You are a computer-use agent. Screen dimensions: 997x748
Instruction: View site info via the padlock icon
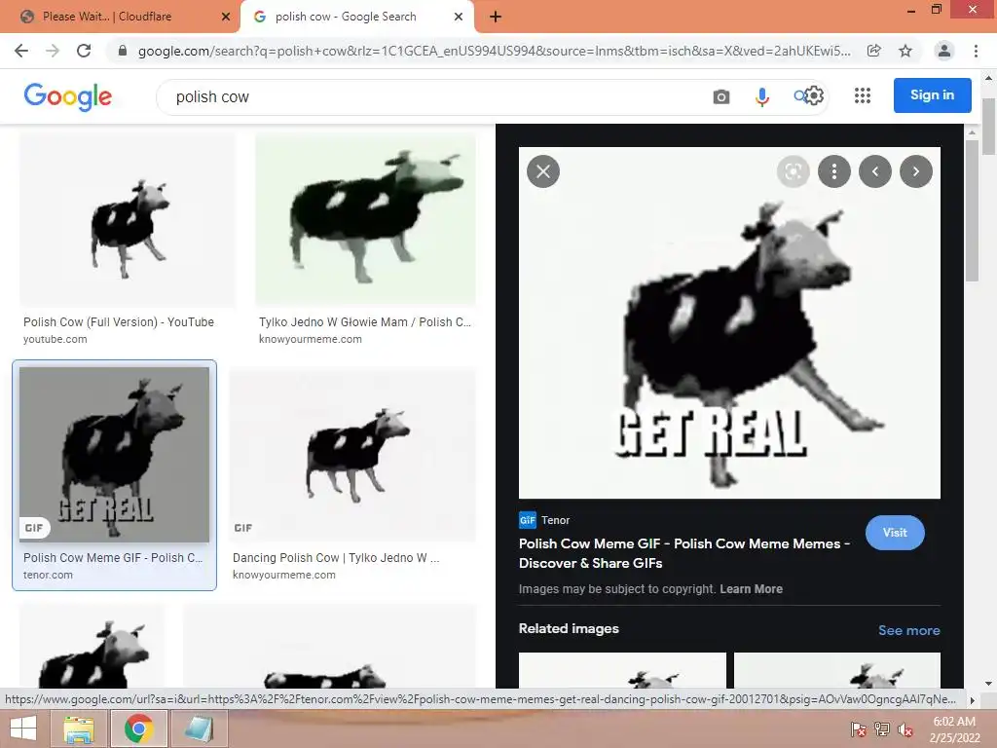click(x=123, y=51)
